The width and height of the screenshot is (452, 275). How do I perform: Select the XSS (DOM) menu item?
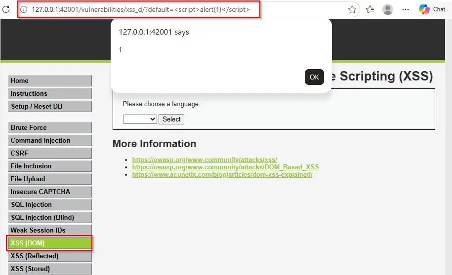point(50,243)
